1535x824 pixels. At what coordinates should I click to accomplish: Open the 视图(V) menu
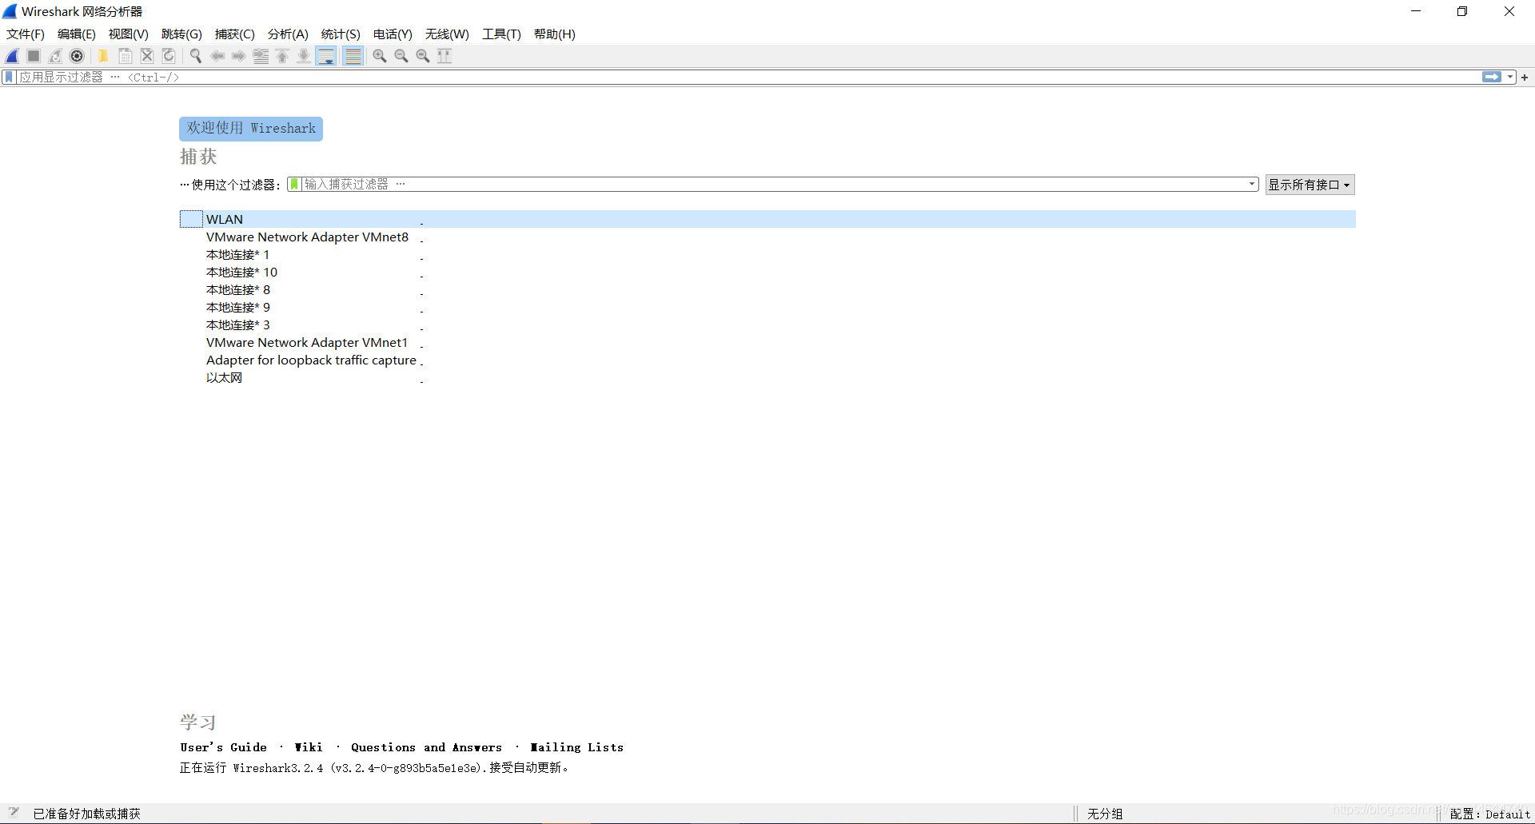click(129, 34)
